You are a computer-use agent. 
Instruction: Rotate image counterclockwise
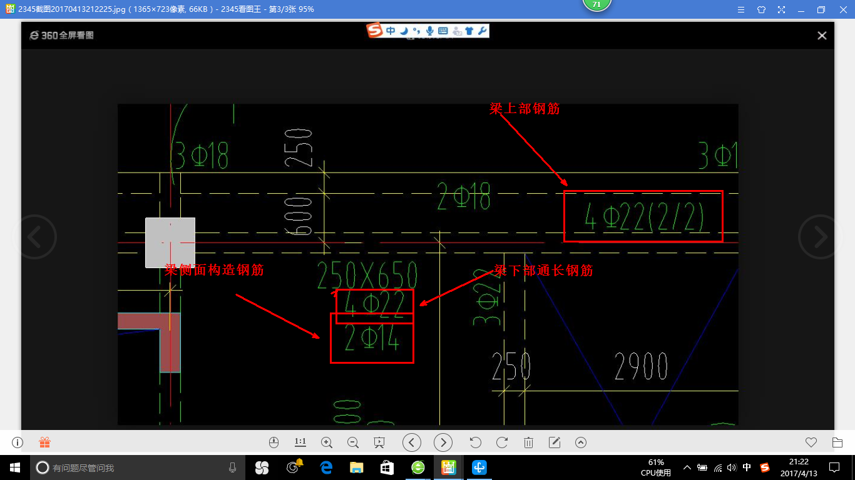[x=476, y=442]
